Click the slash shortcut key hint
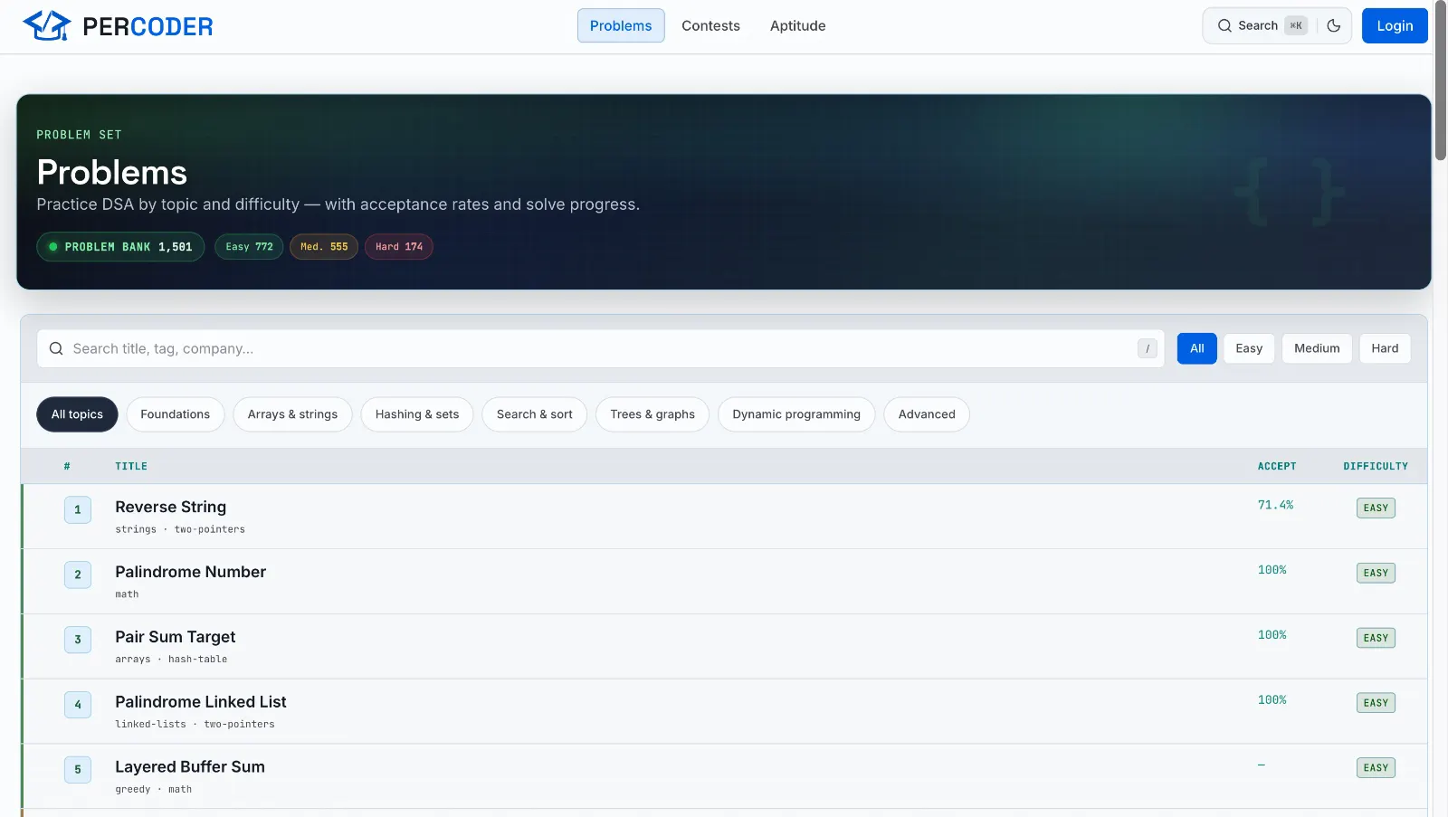Viewport: 1448px width, 817px height. [x=1148, y=348]
